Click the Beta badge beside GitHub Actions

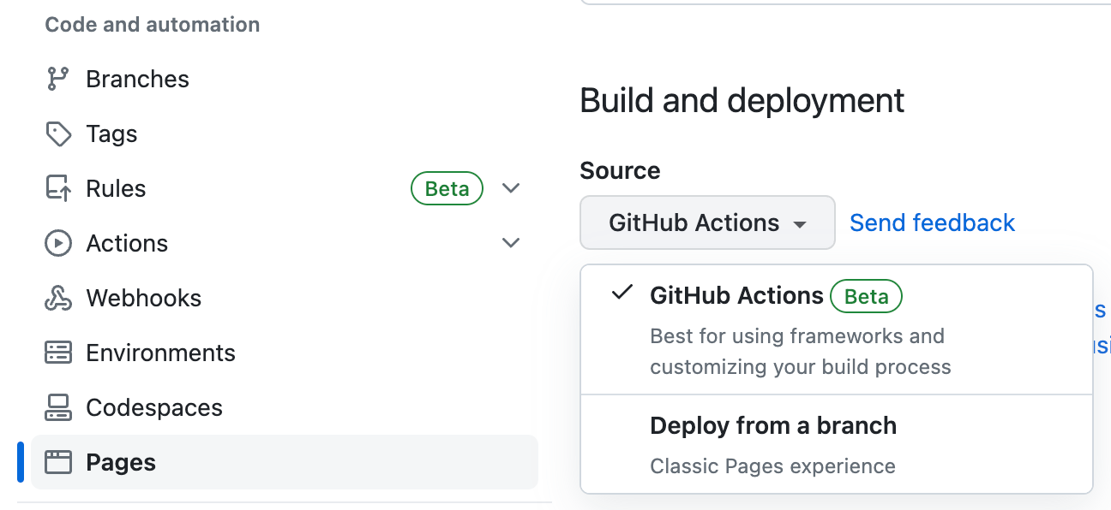(866, 296)
